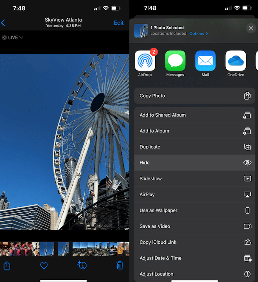Start Slideshow from share sheet
Image resolution: width=258 pixels, height=282 pixels.
point(195,179)
